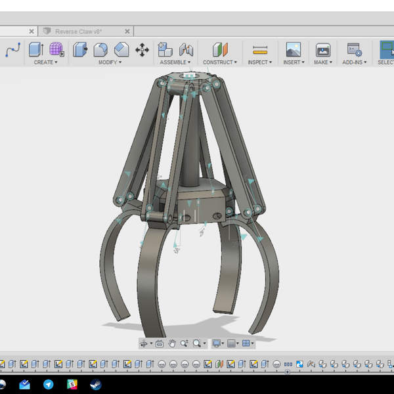Screen dimensions: 394x394
Task: Open the CONSTRUCT dropdown menu
Action: pos(220,62)
